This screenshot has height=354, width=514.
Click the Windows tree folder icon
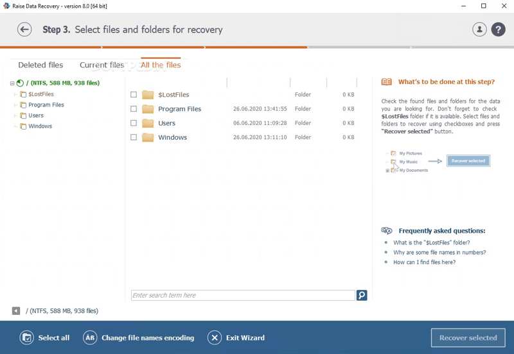[23, 126]
